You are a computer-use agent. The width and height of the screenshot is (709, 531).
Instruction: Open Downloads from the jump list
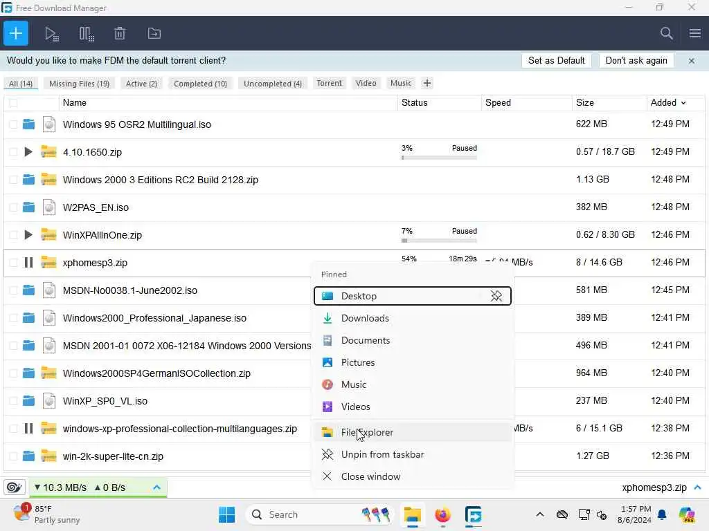413,318
